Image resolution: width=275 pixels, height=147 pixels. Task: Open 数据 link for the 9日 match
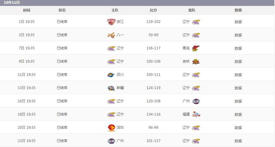coord(238,61)
